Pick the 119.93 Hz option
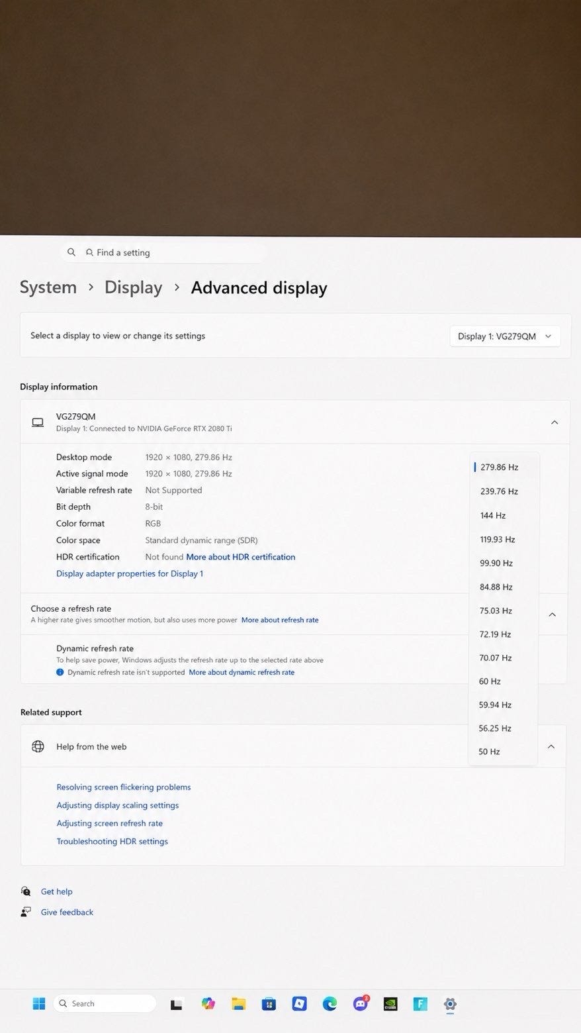 [x=504, y=539]
